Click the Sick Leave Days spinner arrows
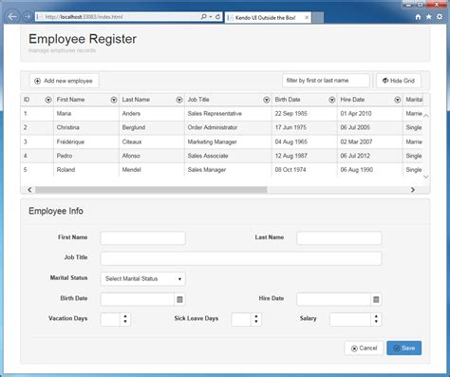This screenshot has width=450, height=377. click(256, 319)
